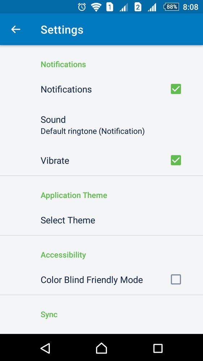
Task: Enable Color Blind Friendly Mode checkbox
Action: pyautogui.click(x=176, y=279)
